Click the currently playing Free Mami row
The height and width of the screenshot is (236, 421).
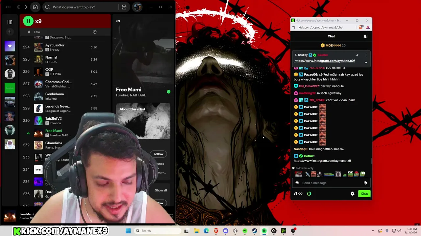[x=65, y=133]
